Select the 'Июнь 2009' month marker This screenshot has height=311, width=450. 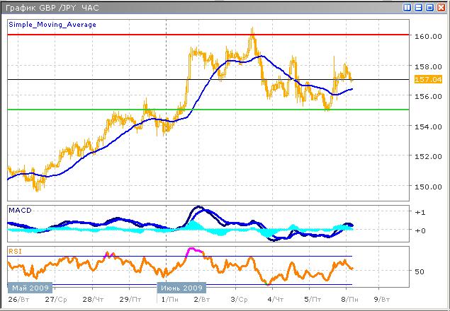coord(181,288)
